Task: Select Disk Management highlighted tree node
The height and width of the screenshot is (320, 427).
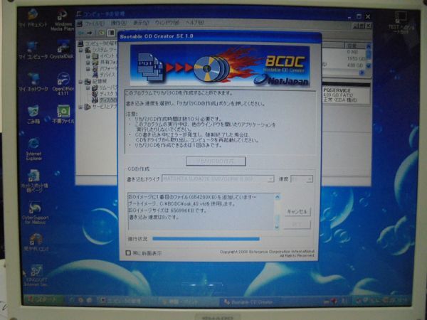Action: [x=105, y=100]
